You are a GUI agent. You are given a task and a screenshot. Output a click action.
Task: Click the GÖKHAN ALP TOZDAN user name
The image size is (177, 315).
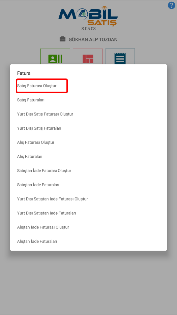pyautogui.click(x=93, y=39)
